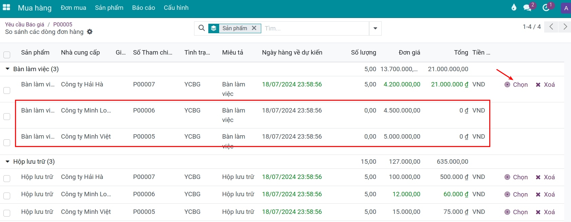Viewport: 571px width, 222px height.
Task: Focus the search input field
Action: (316, 28)
